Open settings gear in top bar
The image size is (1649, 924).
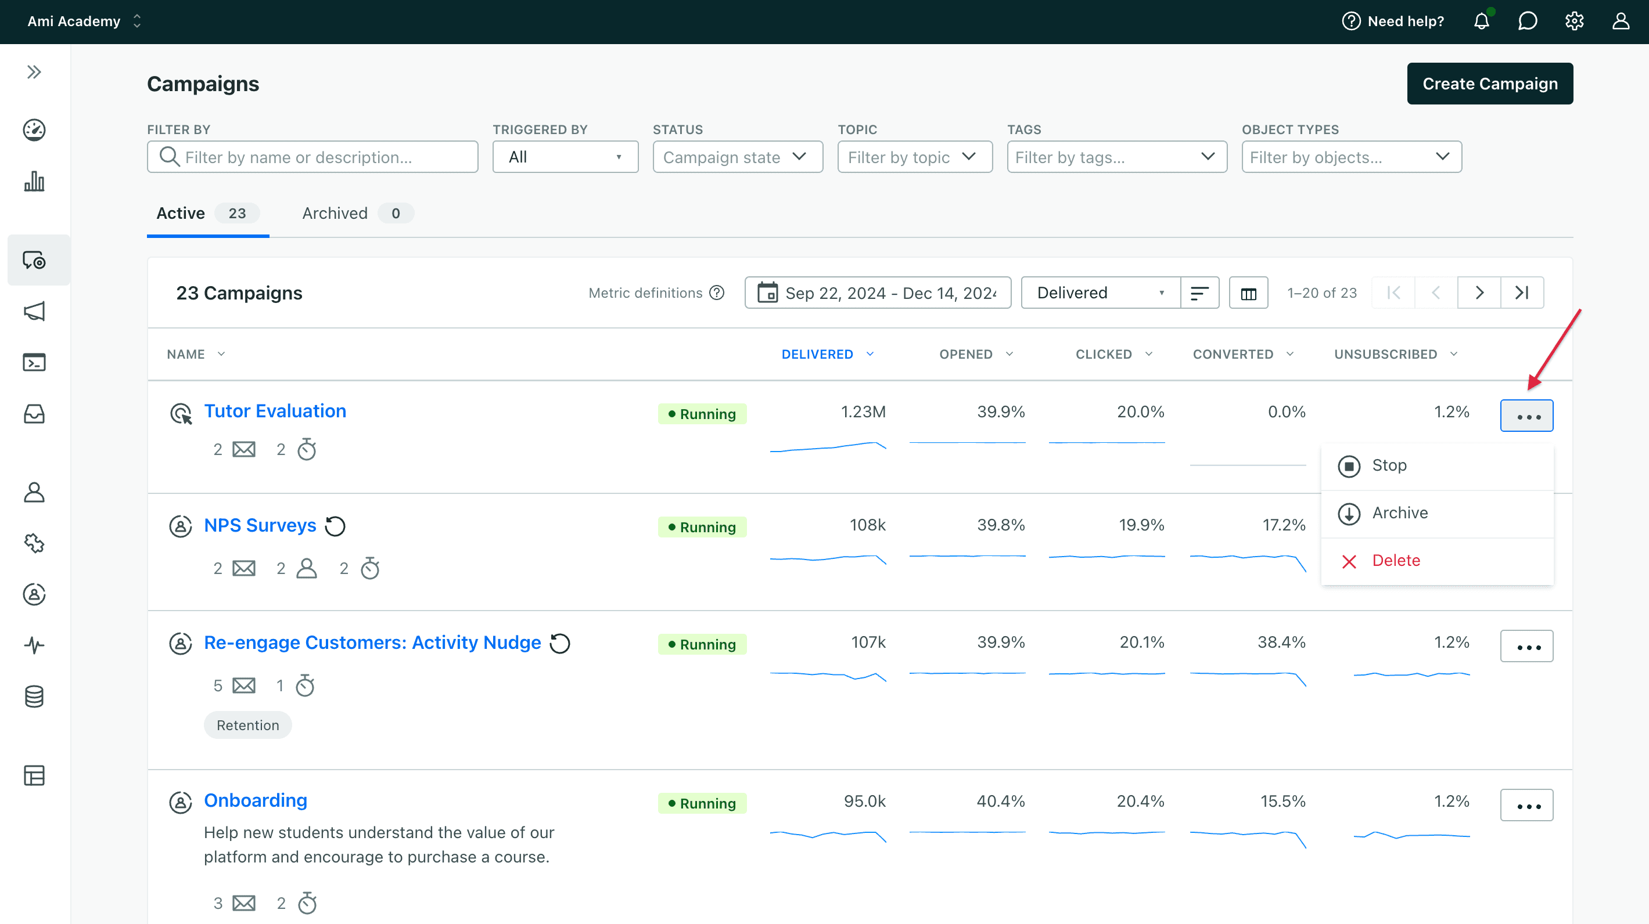1575,21
